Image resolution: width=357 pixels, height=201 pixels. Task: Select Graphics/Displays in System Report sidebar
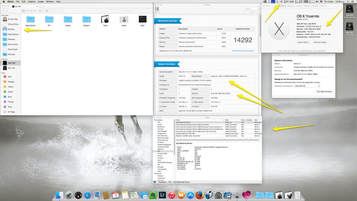(164, 144)
